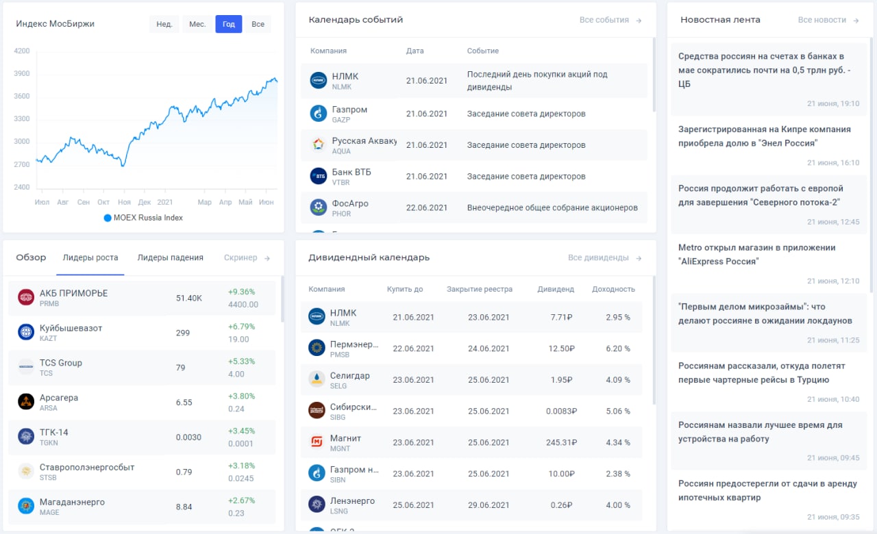Open the Скринер link

click(247, 258)
